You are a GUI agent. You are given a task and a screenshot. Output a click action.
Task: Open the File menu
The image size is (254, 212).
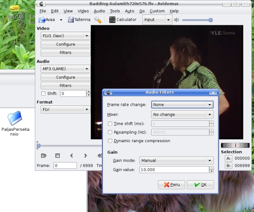coord(43,11)
